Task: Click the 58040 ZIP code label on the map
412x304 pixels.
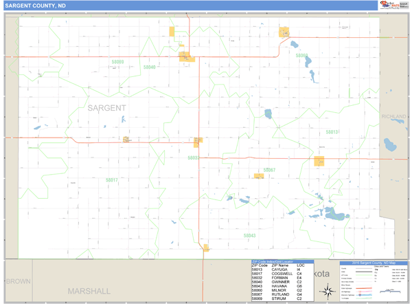Action: click(149, 67)
